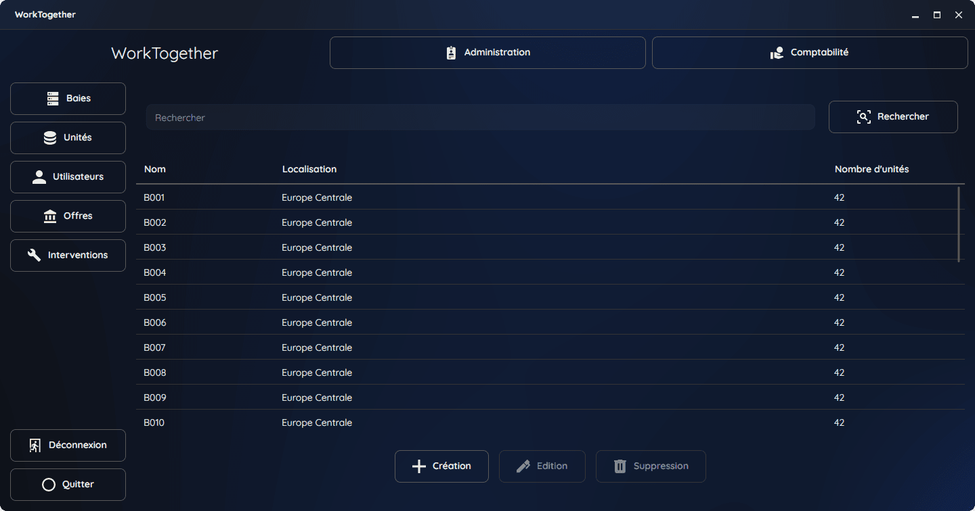This screenshot has height=511, width=975.
Task: Click the magnifier scan icon on Rechercher
Action: coord(863,117)
